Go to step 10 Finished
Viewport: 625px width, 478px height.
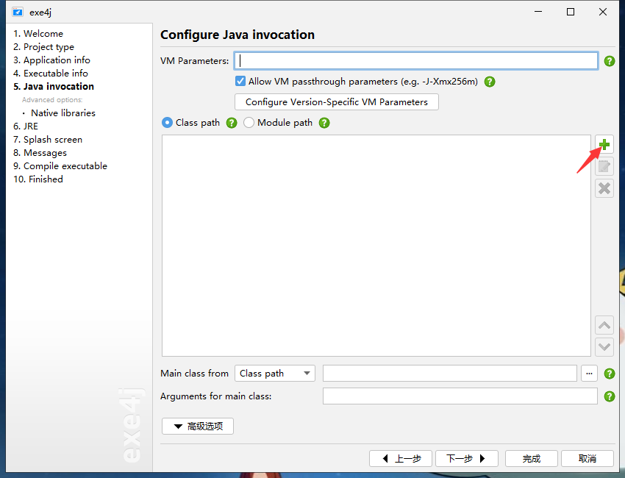tap(38, 179)
